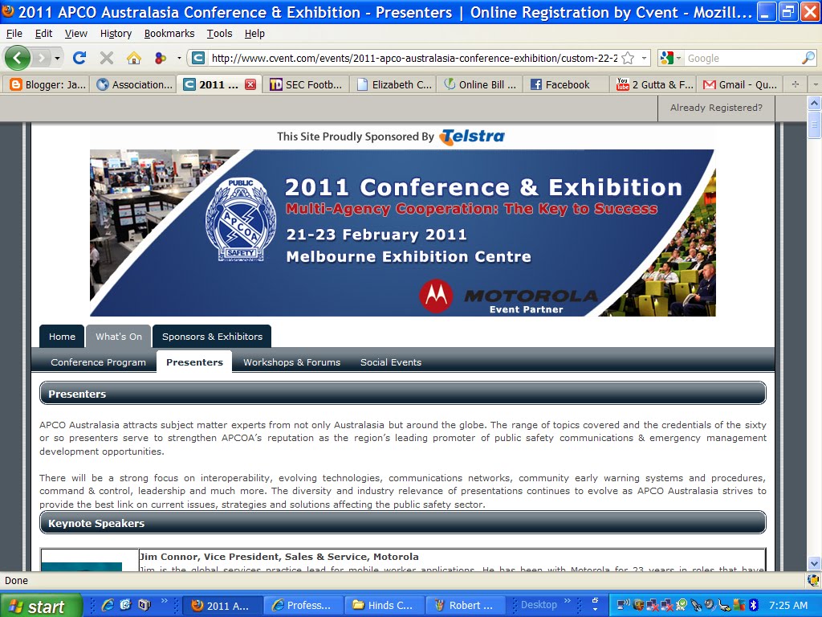This screenshot has width=822, height=617.
Task: Click inside the Google search box
Action: tap(743, 58)
